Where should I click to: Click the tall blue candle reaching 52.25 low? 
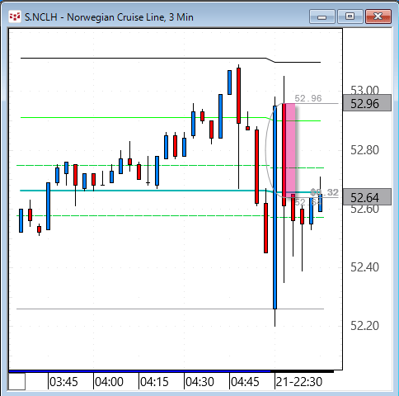[x=275, y=207]
